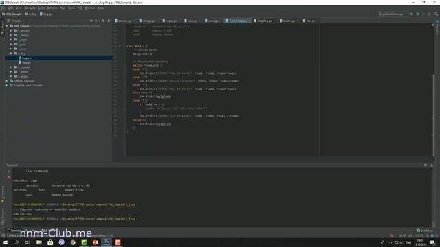Open the File menu
Viewport: 440px width, 247px height.
3,8
